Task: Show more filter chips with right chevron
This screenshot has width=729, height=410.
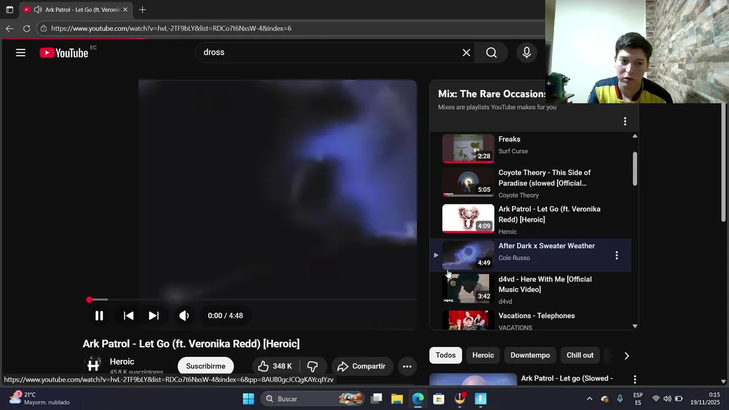Action: pyautogui.click(x=626, y=355)
